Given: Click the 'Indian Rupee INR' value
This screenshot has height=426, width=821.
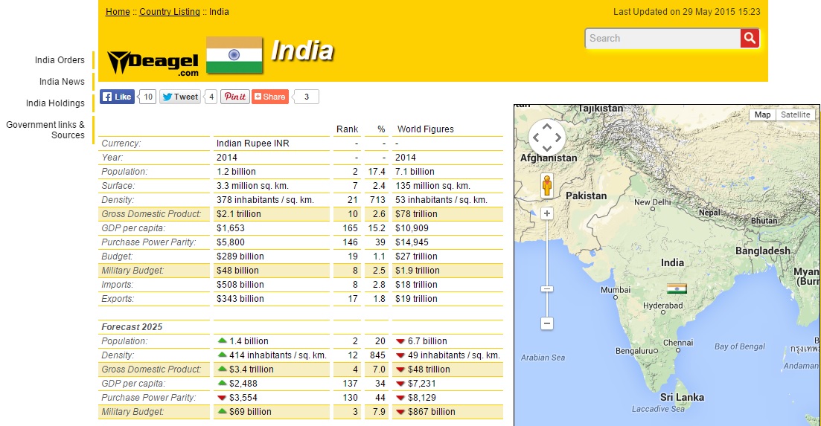Looking at the screenshot, I should pyautogui.click(x=253, y=143).
